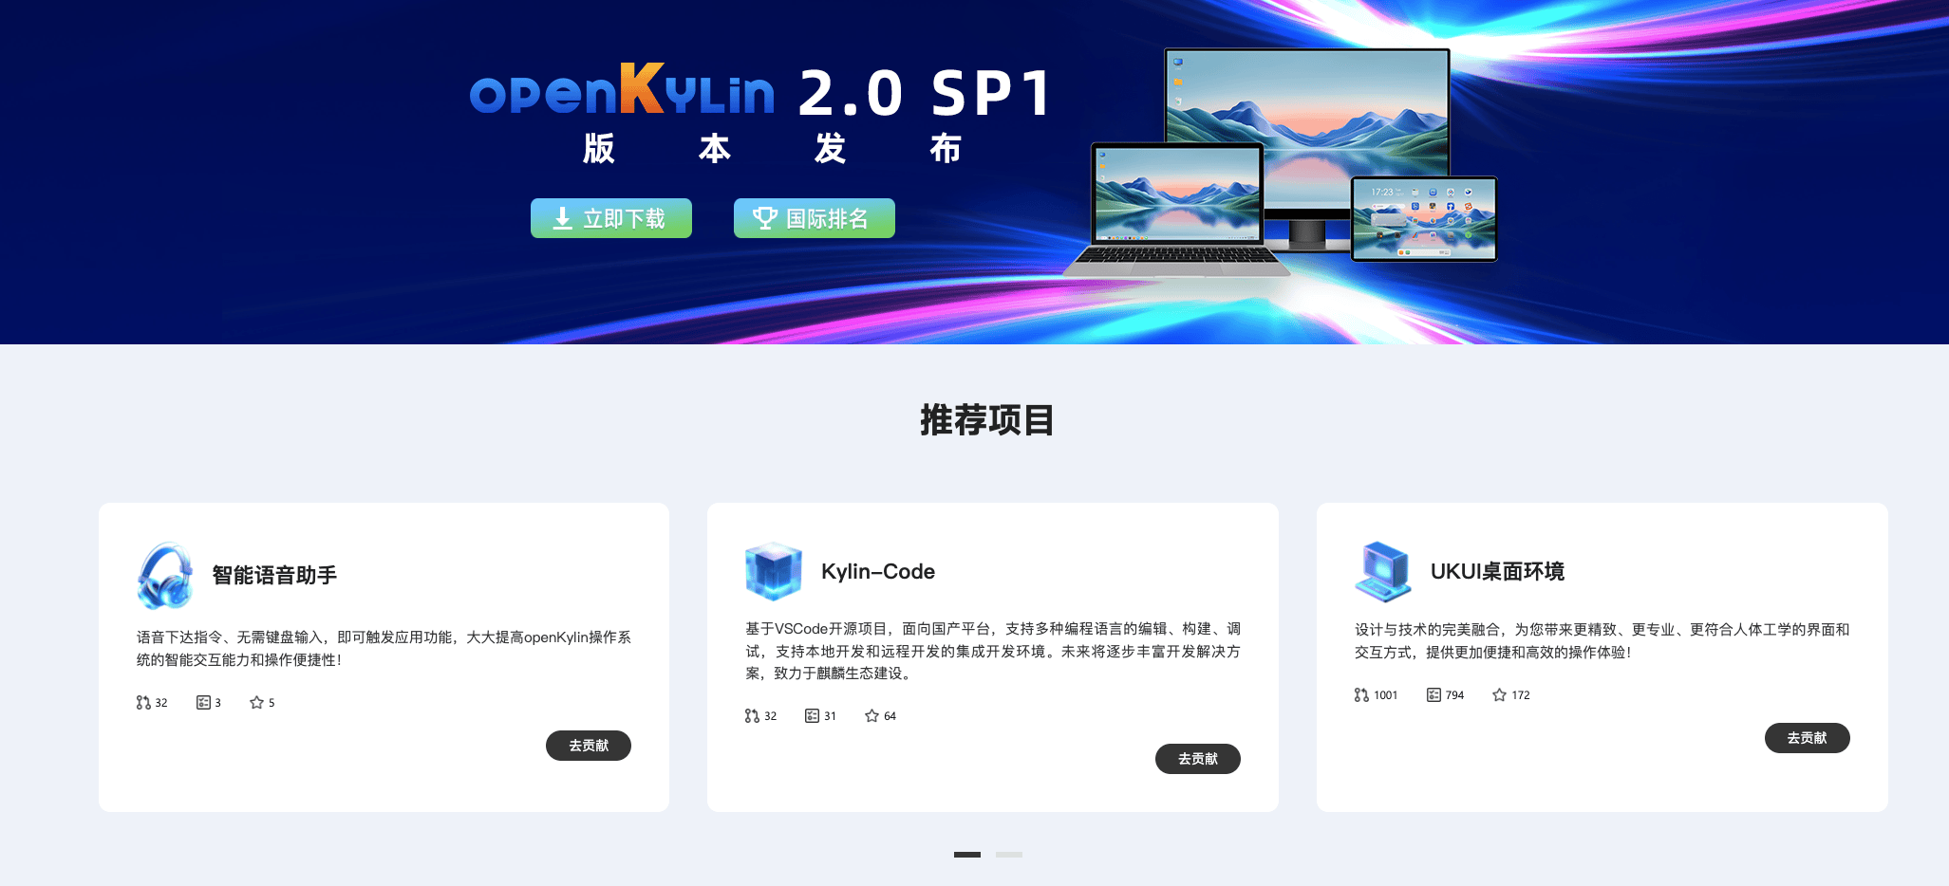
Task: Open the 国际排名 ranking button
Action: click(x=814, y=218)
